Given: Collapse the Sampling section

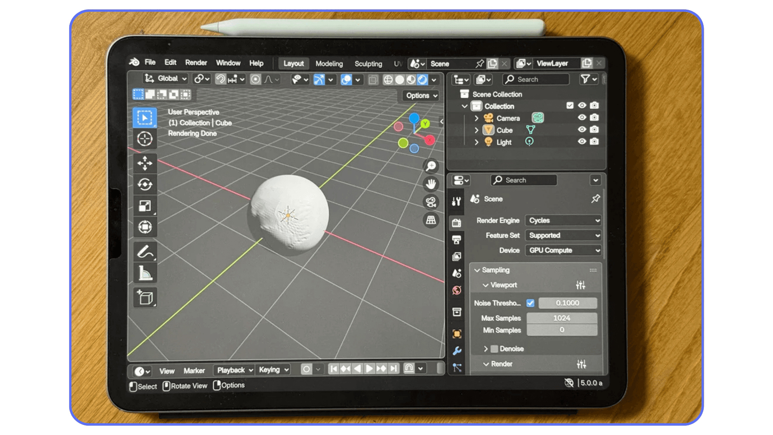Looking at the screenshot, I should (477, 270).
